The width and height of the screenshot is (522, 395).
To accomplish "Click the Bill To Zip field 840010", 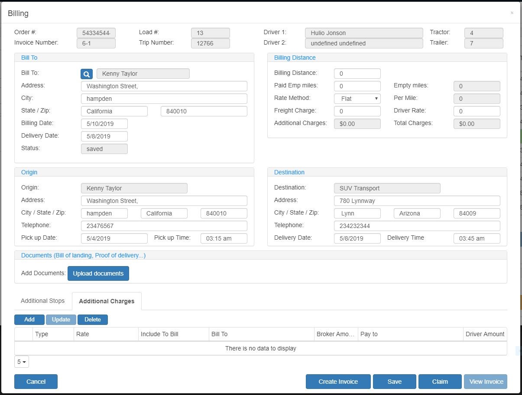I will (204, 111).
